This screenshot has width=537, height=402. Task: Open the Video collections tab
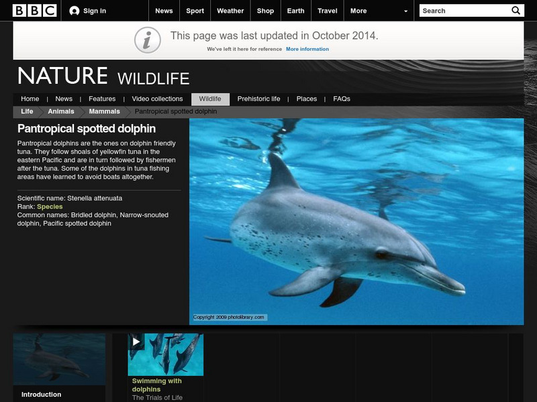157,98
